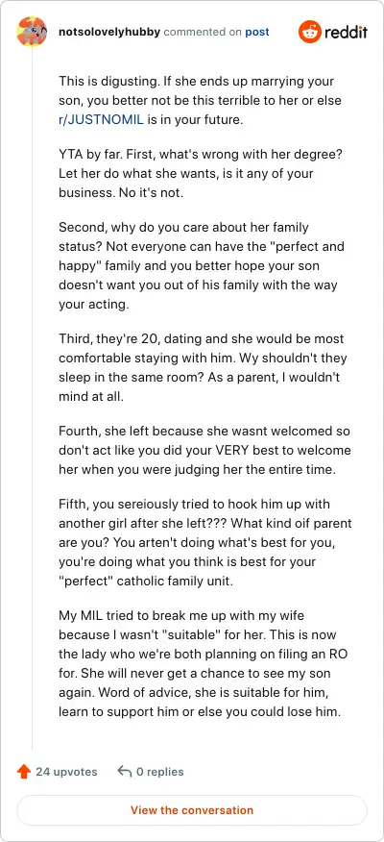The image size is (384, 842).
Task: Upvote the comment with the orange arrow
Action: [24, 772]
